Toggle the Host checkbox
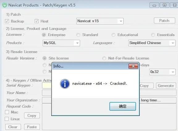 pos(36,21)
